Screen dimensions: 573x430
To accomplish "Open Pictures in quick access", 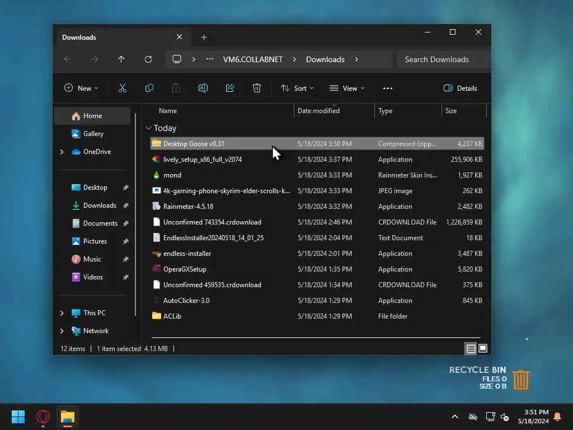I will (95, 241).
